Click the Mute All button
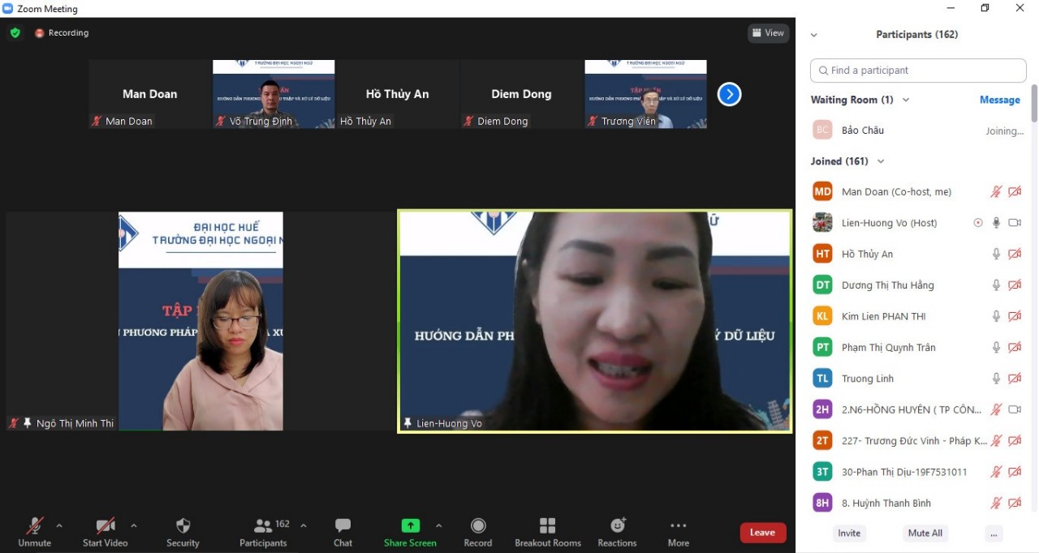 [925, 533]
